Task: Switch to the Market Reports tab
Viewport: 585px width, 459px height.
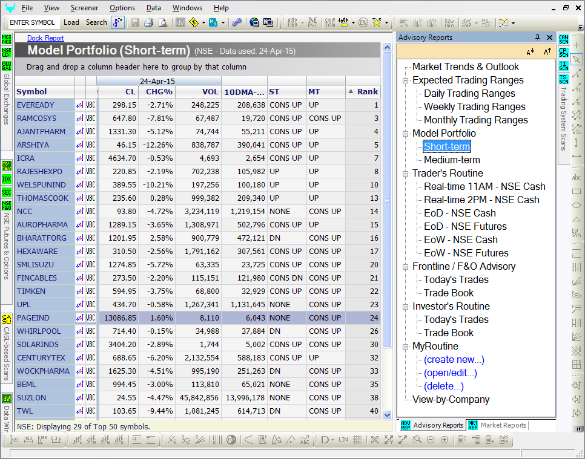Action: 498,425
